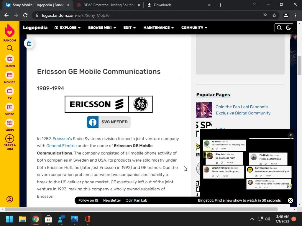Click the site lock icon in address bar

pyautogui.click(x=37, y=15)
